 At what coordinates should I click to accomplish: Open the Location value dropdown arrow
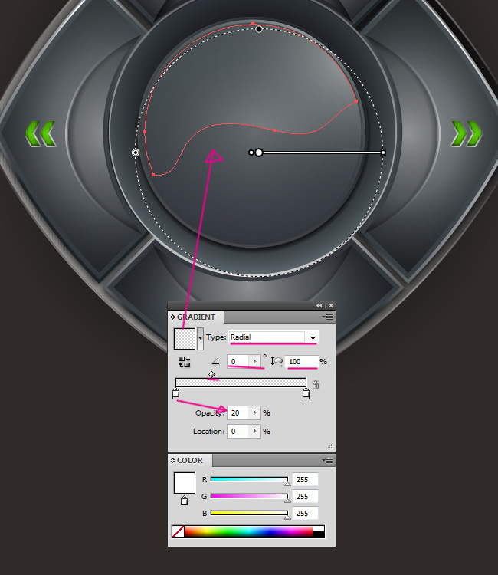254,431
